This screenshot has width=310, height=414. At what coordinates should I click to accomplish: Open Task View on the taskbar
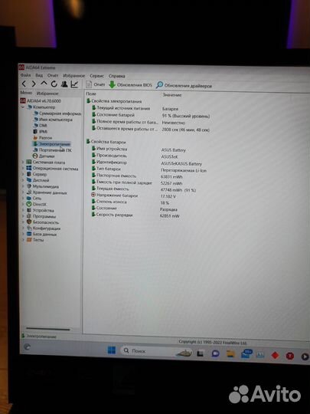(x=200, y=353)
